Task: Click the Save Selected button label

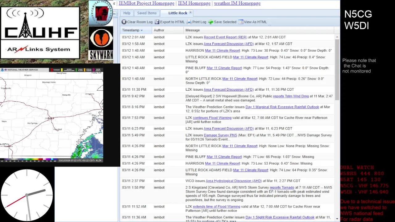Action: point(225,22)
